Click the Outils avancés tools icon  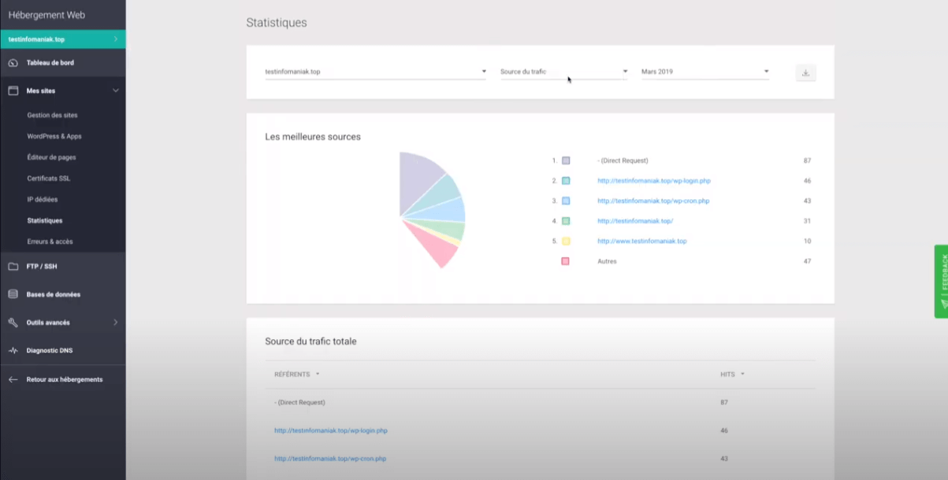point(13,323)
